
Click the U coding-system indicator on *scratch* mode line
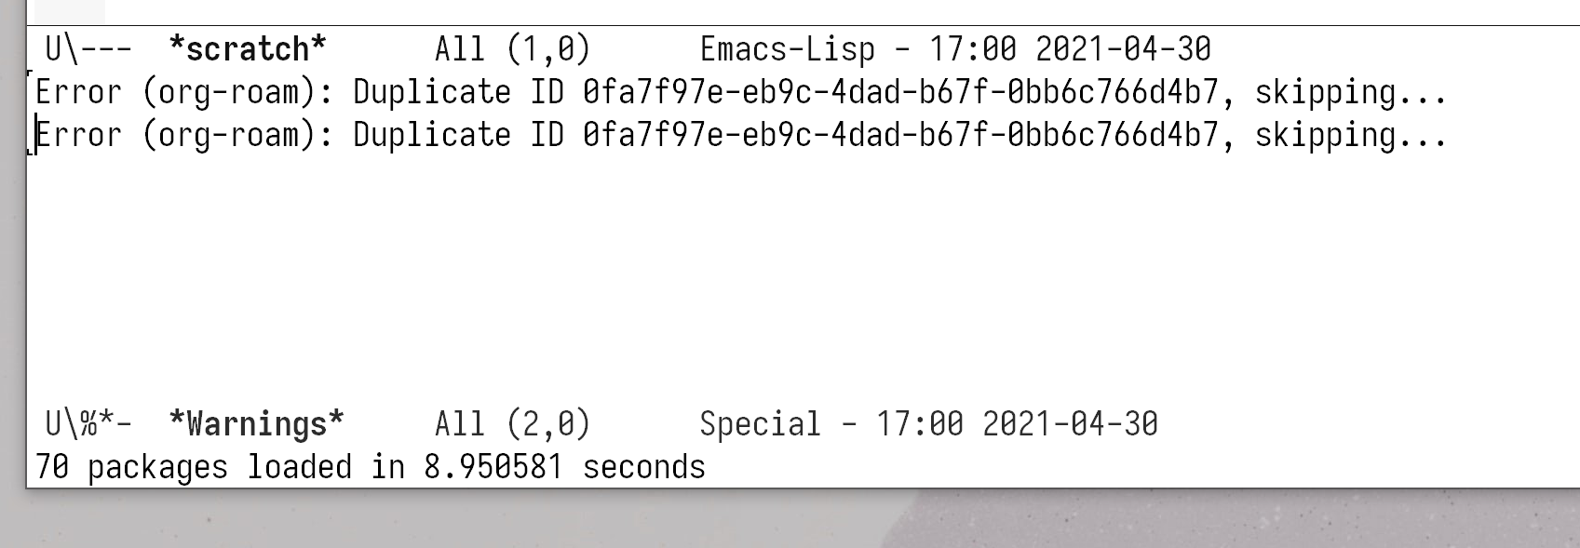52,48
